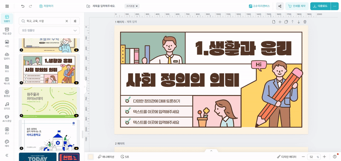This screenshot has width=341, height=161.
Task: Select the Hi speech bubble
Action: click(x=259, y=65)
